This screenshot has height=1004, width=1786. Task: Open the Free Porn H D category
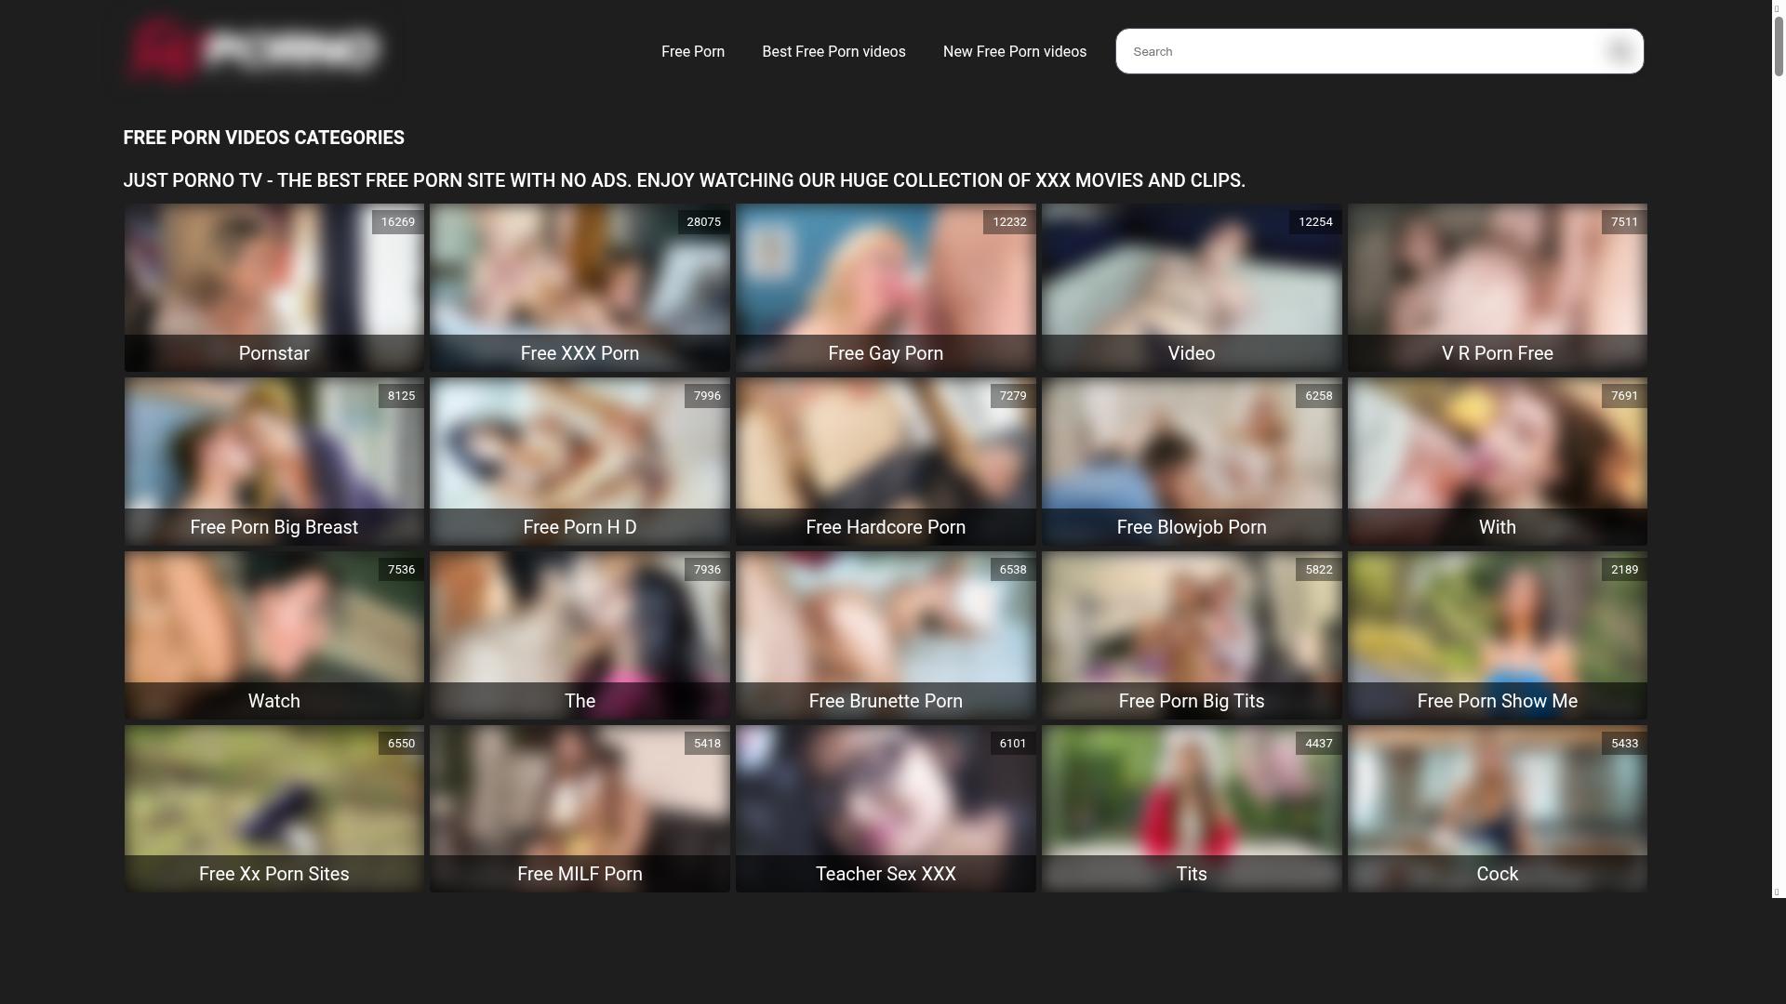click(579, 462)
